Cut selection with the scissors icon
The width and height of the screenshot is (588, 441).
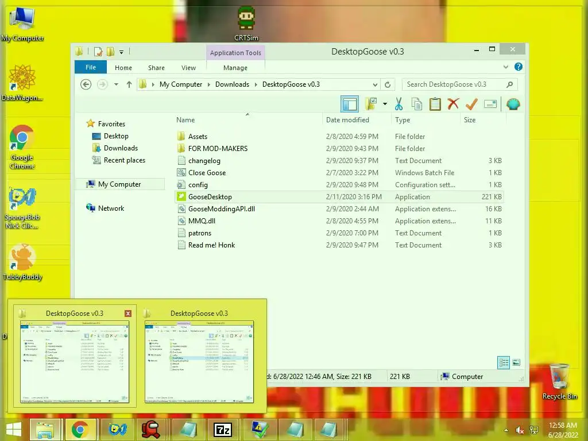(399, 104)
